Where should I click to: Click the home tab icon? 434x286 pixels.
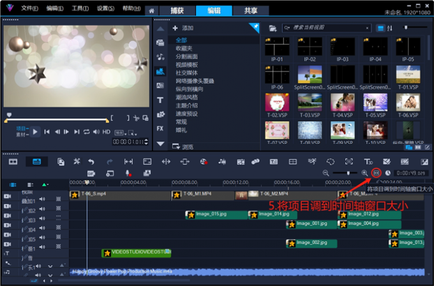click(x=151, y=11)
